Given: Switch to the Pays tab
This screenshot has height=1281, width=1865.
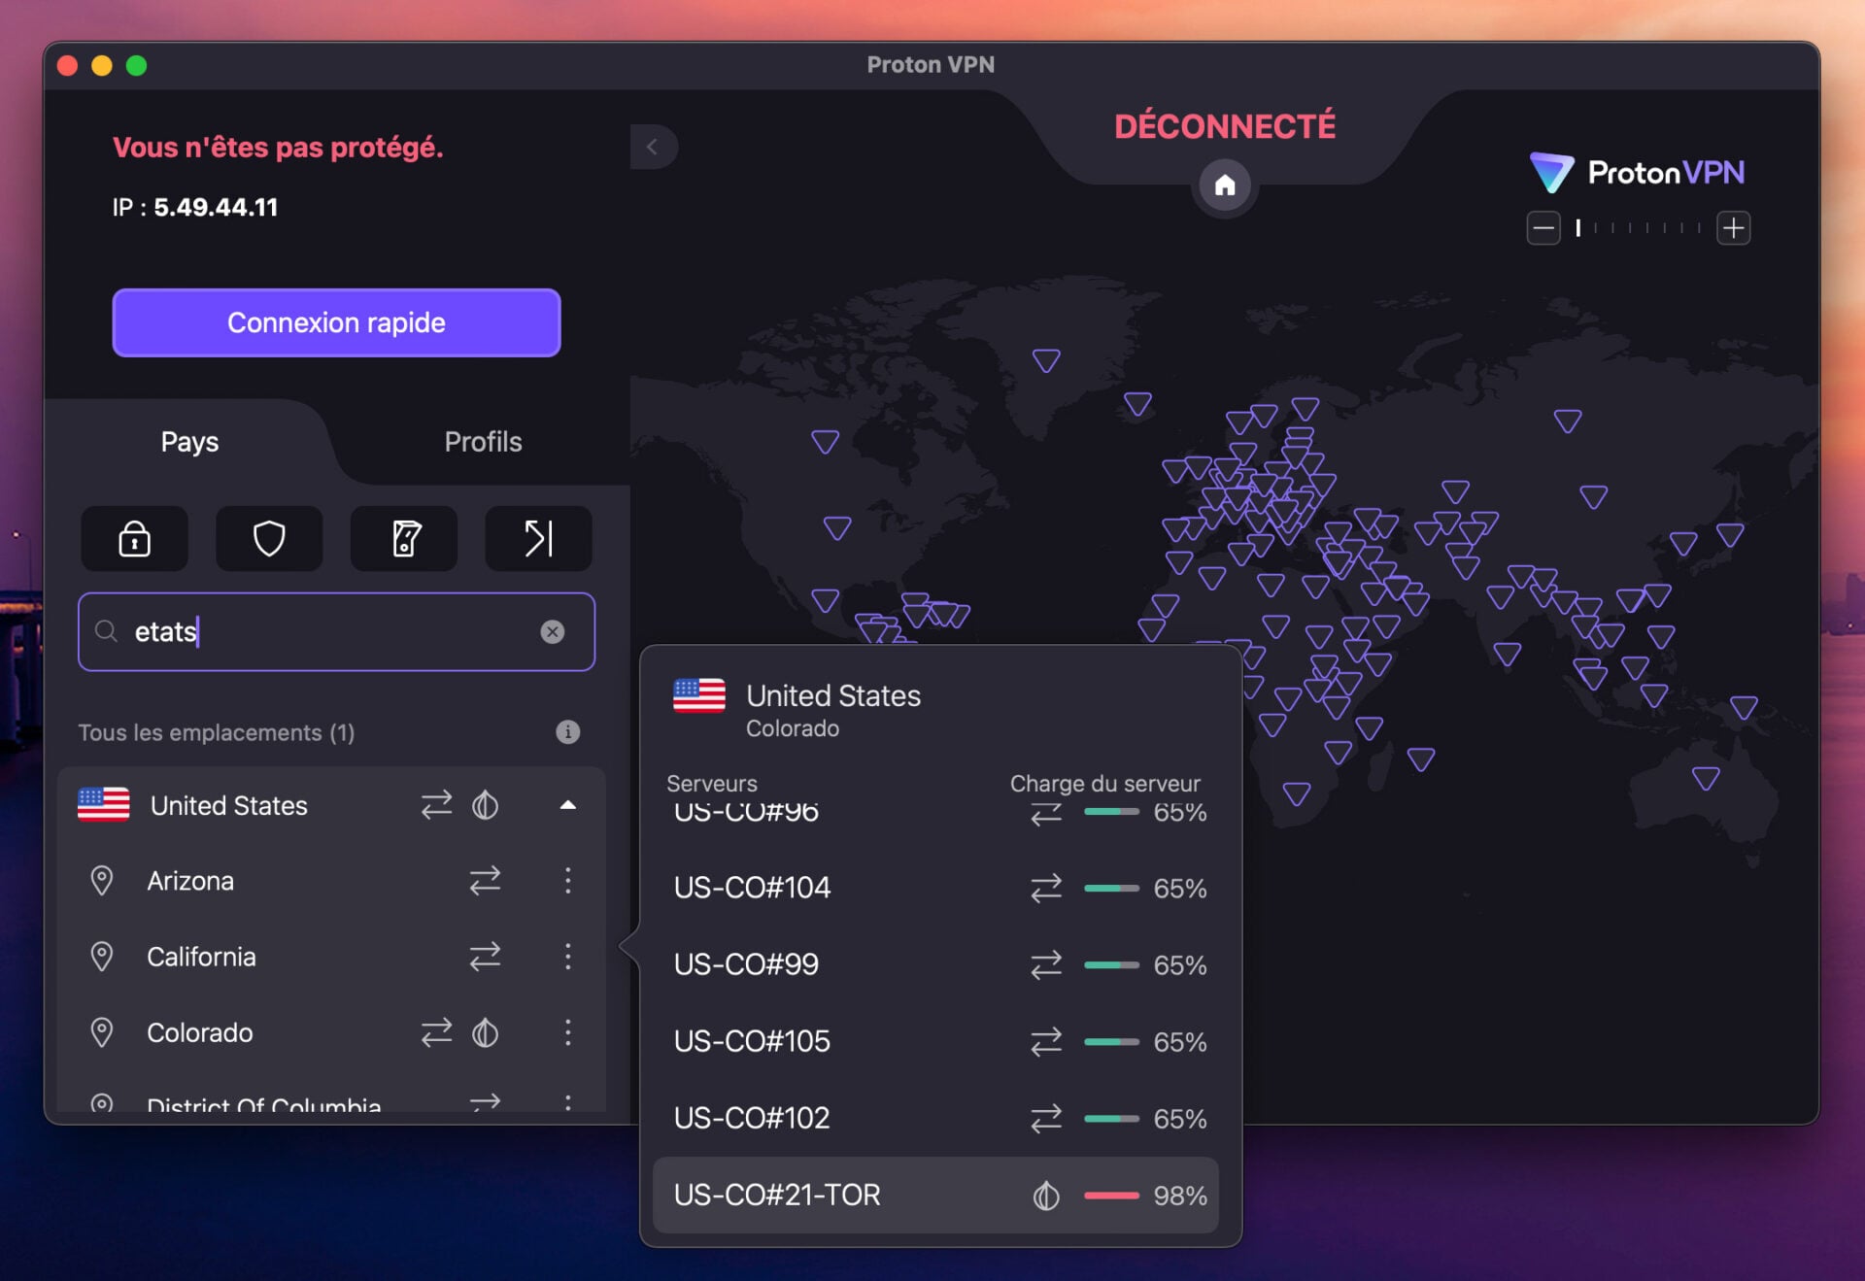Looking at the screenshot, I should [189, 442].
